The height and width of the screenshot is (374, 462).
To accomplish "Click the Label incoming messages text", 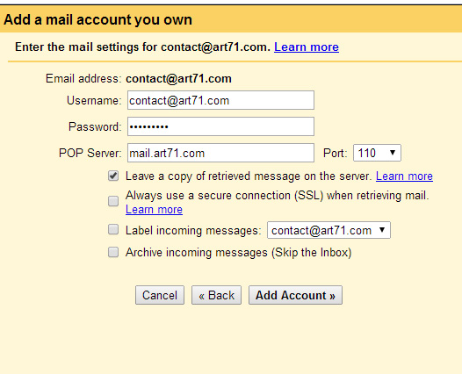I will 193,230.
